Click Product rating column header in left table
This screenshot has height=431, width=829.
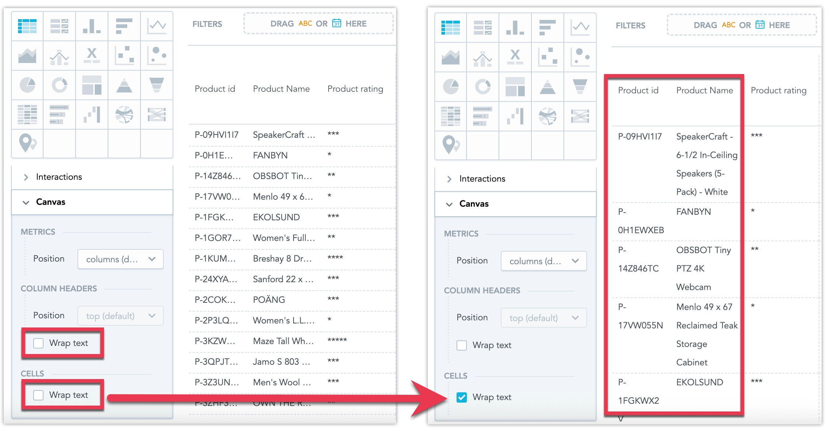click(x=355, y=89)
